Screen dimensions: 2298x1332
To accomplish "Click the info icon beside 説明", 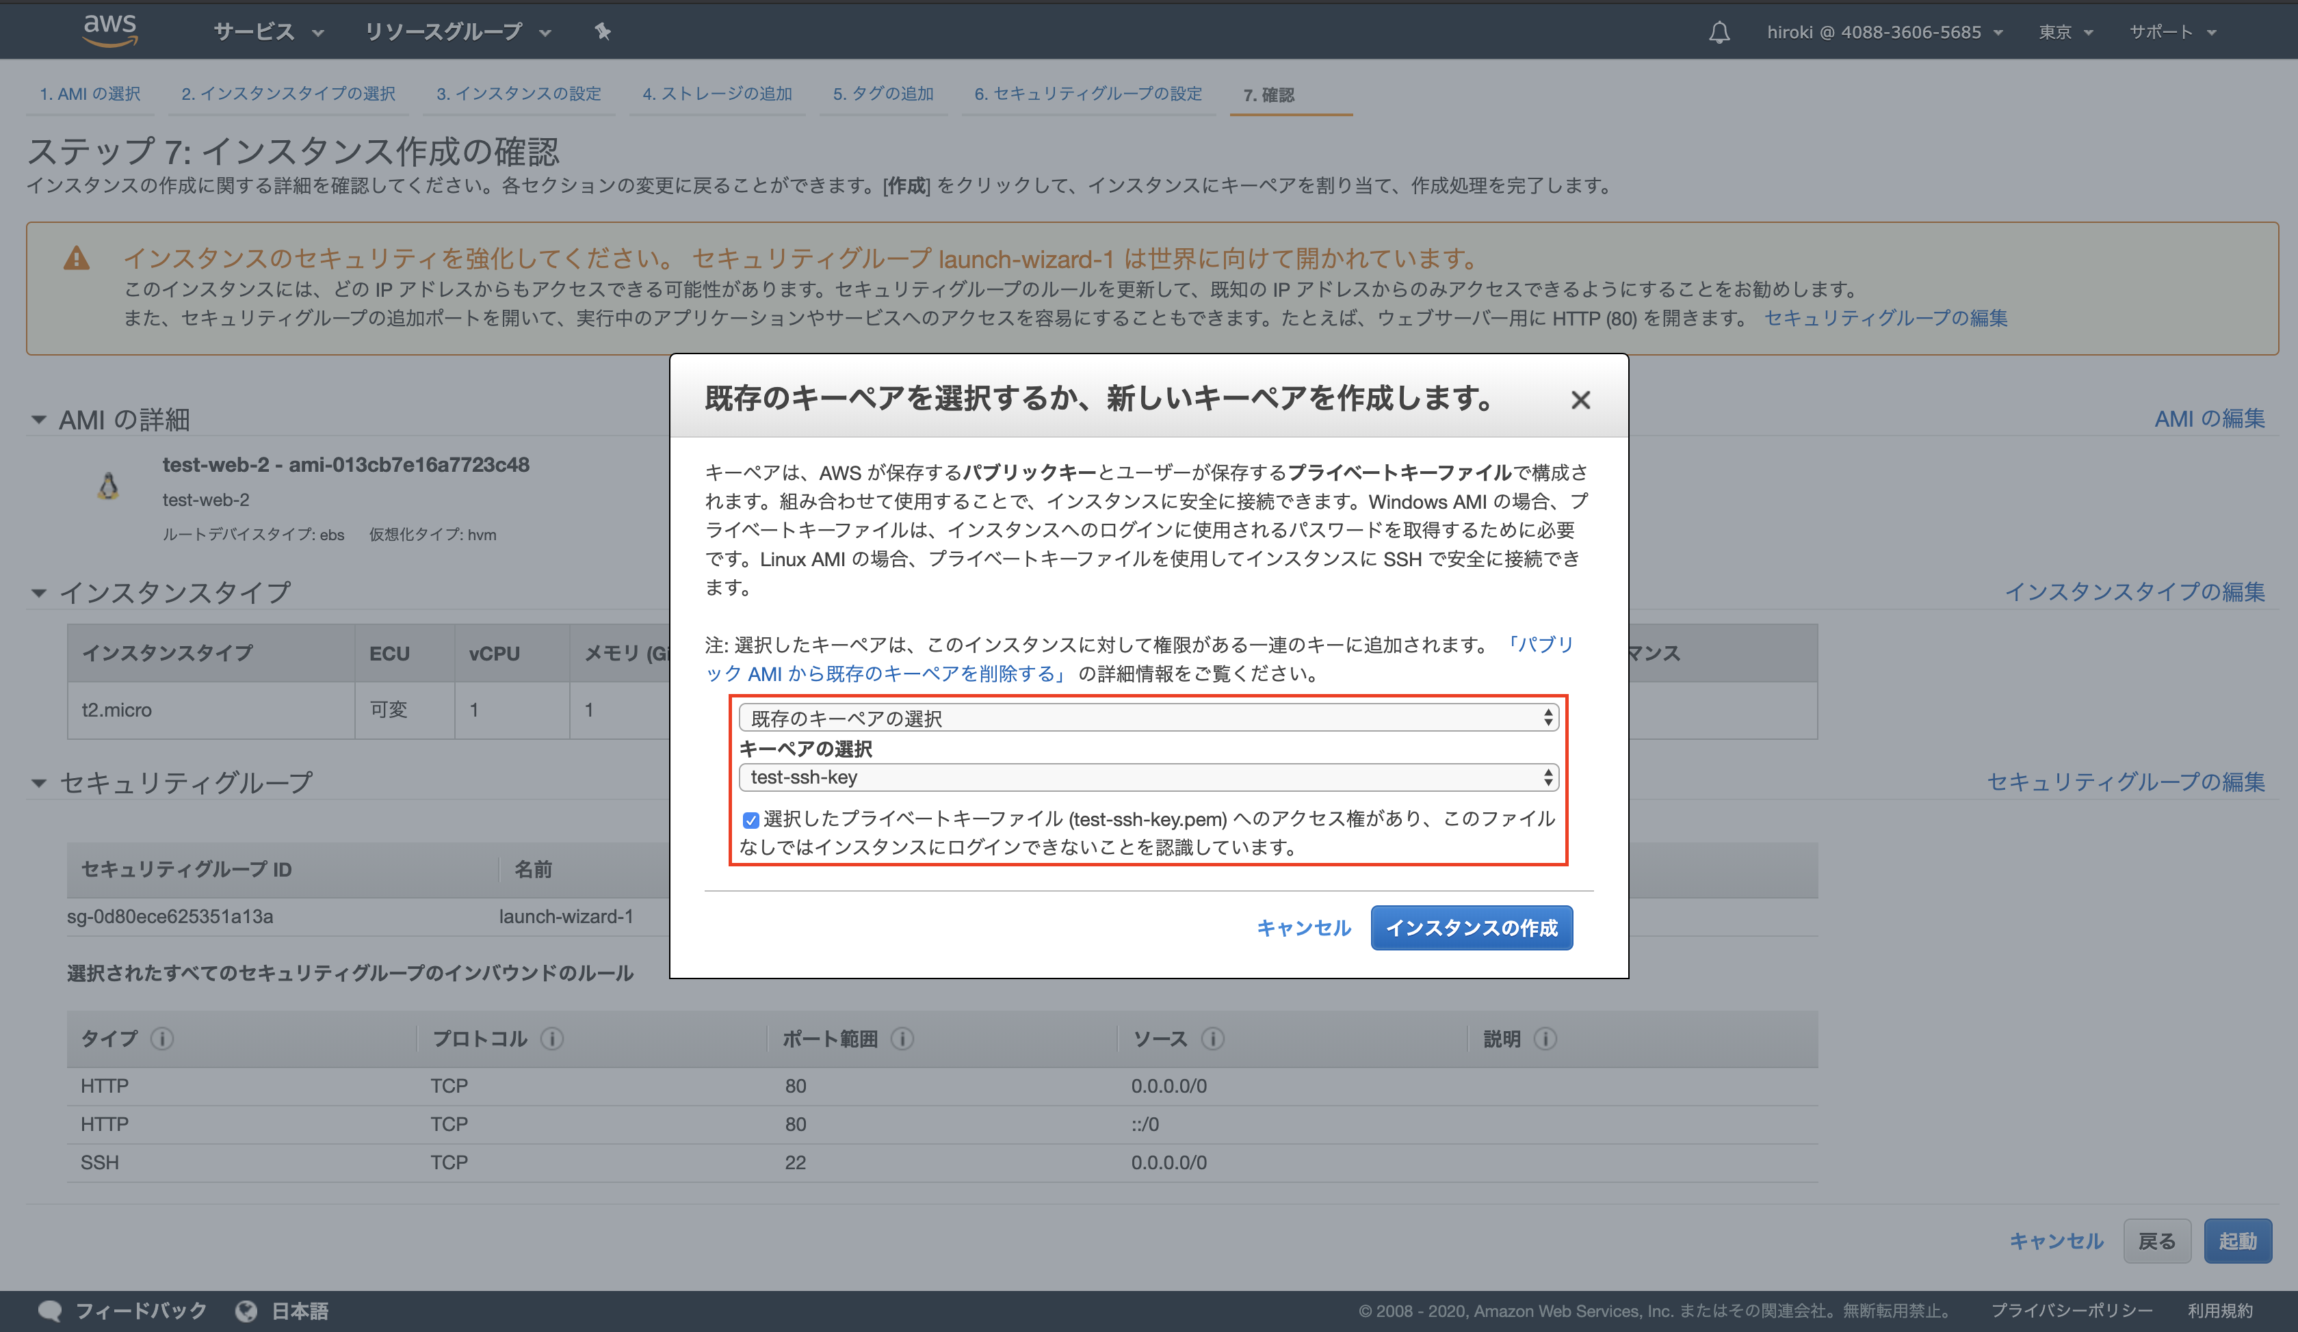I will pos(1544,1039).
